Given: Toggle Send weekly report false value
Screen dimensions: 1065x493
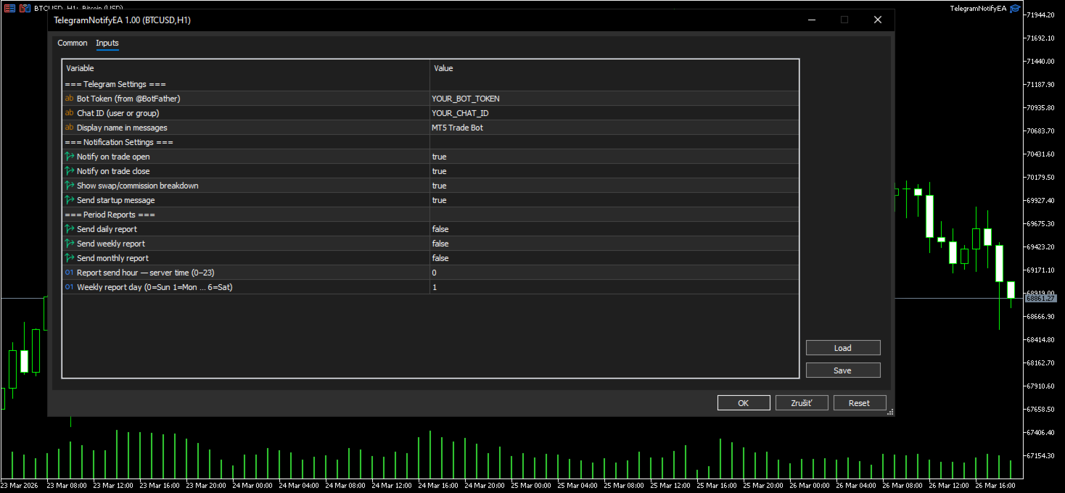Looking at the screenshot, I should [614, 244].
